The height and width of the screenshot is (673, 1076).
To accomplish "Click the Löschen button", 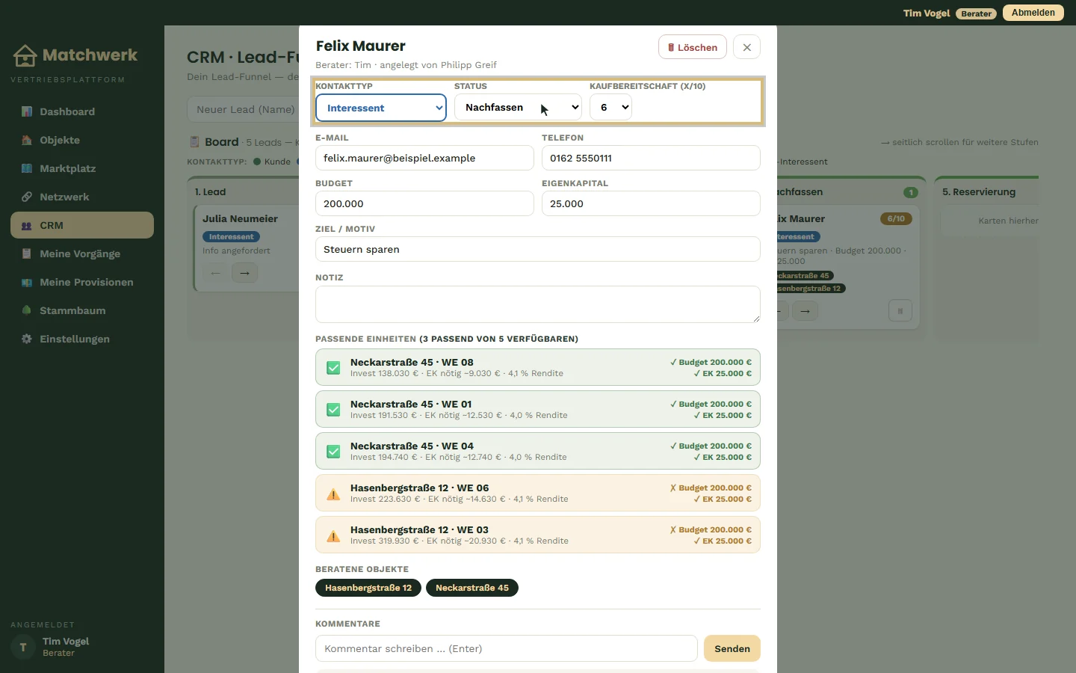I will pyautogui.click(x=693, y=47).
